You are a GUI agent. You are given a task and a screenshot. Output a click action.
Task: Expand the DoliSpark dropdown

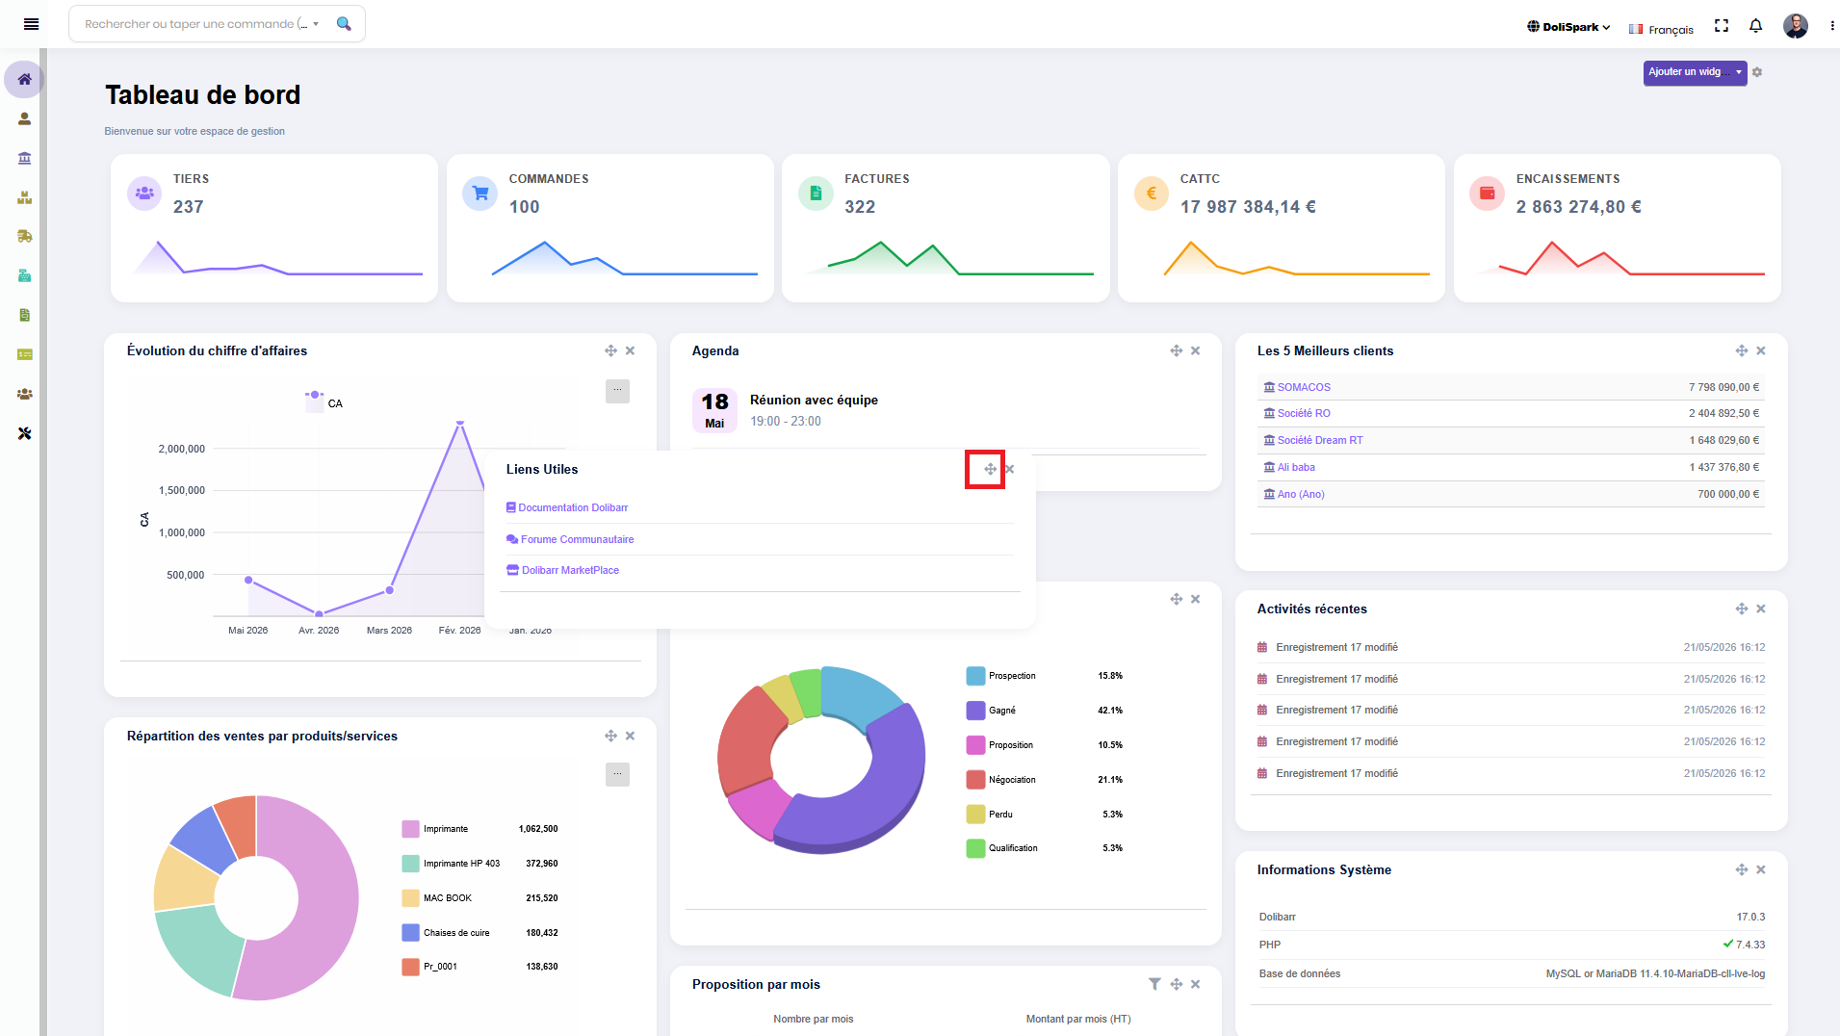click(1568, 27)
